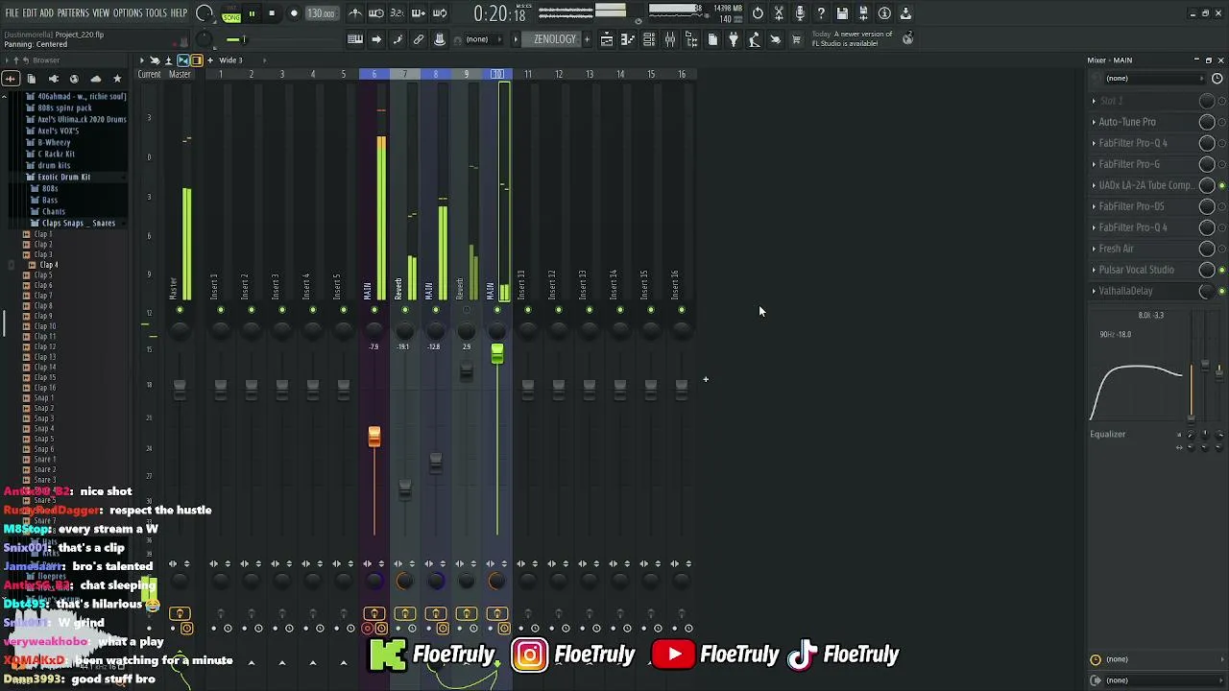The image size is (1229, 691).
Task: Expand the FabFilter Pro-G slot arrow
Action: [x=1094, y=164]
